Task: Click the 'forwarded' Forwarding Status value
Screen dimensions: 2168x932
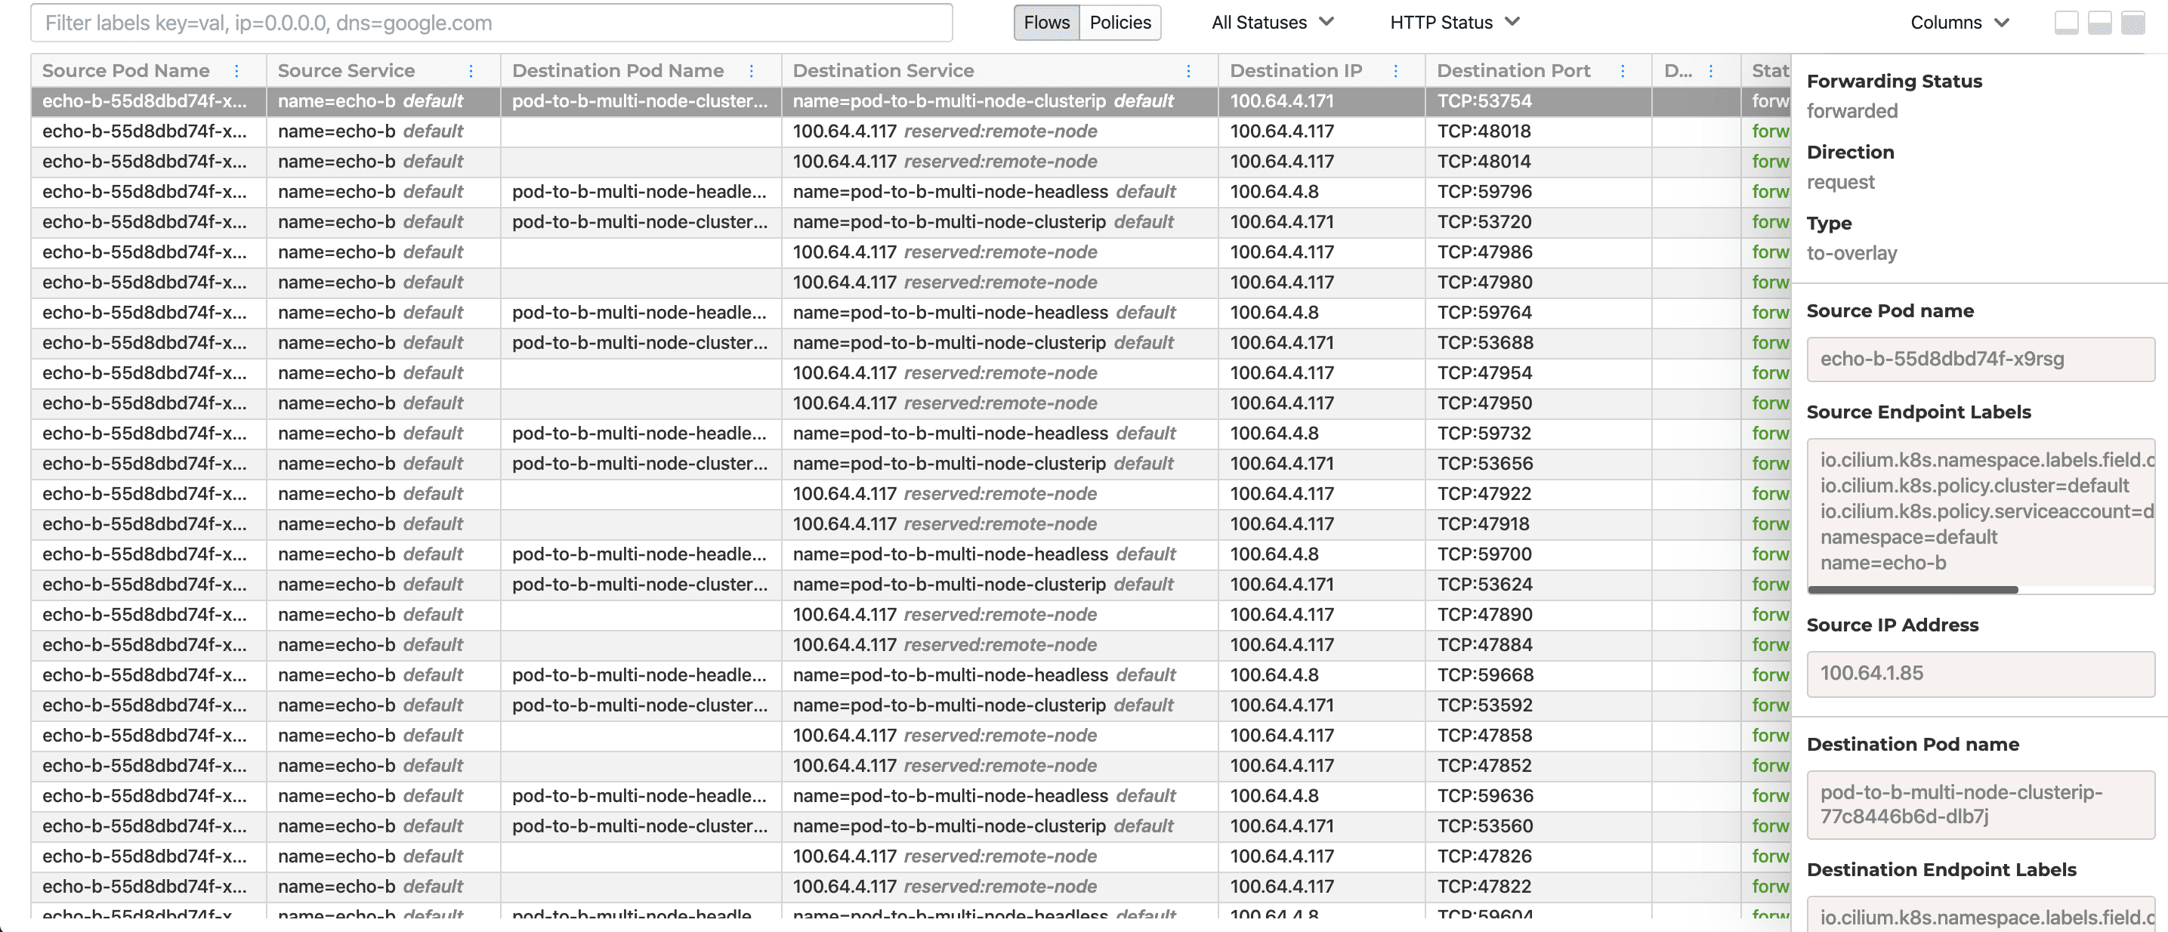Action: click(1851, 111)
